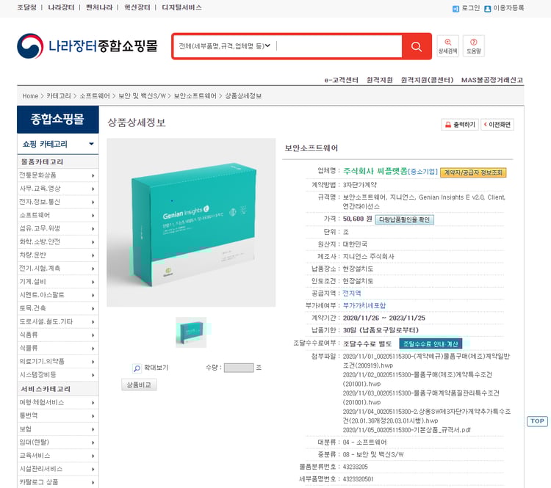Expand 소프트웨어 category in sidebar

click(x=57, y=215)
